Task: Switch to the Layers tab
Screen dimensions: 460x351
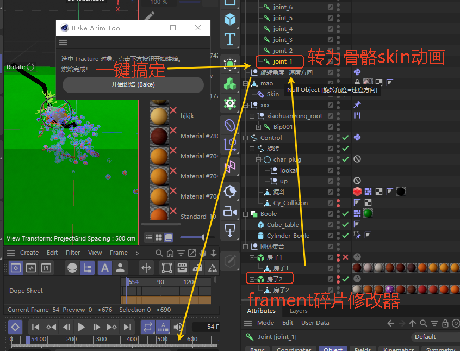Action: point(298,311)
